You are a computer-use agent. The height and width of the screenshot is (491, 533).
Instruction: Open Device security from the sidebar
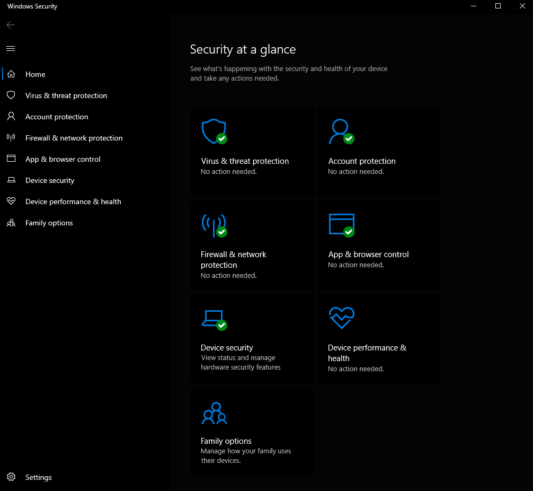50,180
